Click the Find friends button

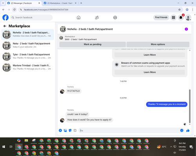click(x=161, y=18)
